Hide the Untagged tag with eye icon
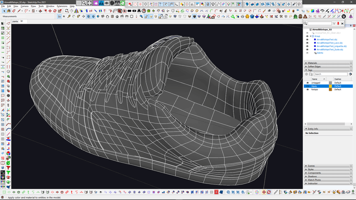Screen dimensions: 356x200 pos(308,83)
